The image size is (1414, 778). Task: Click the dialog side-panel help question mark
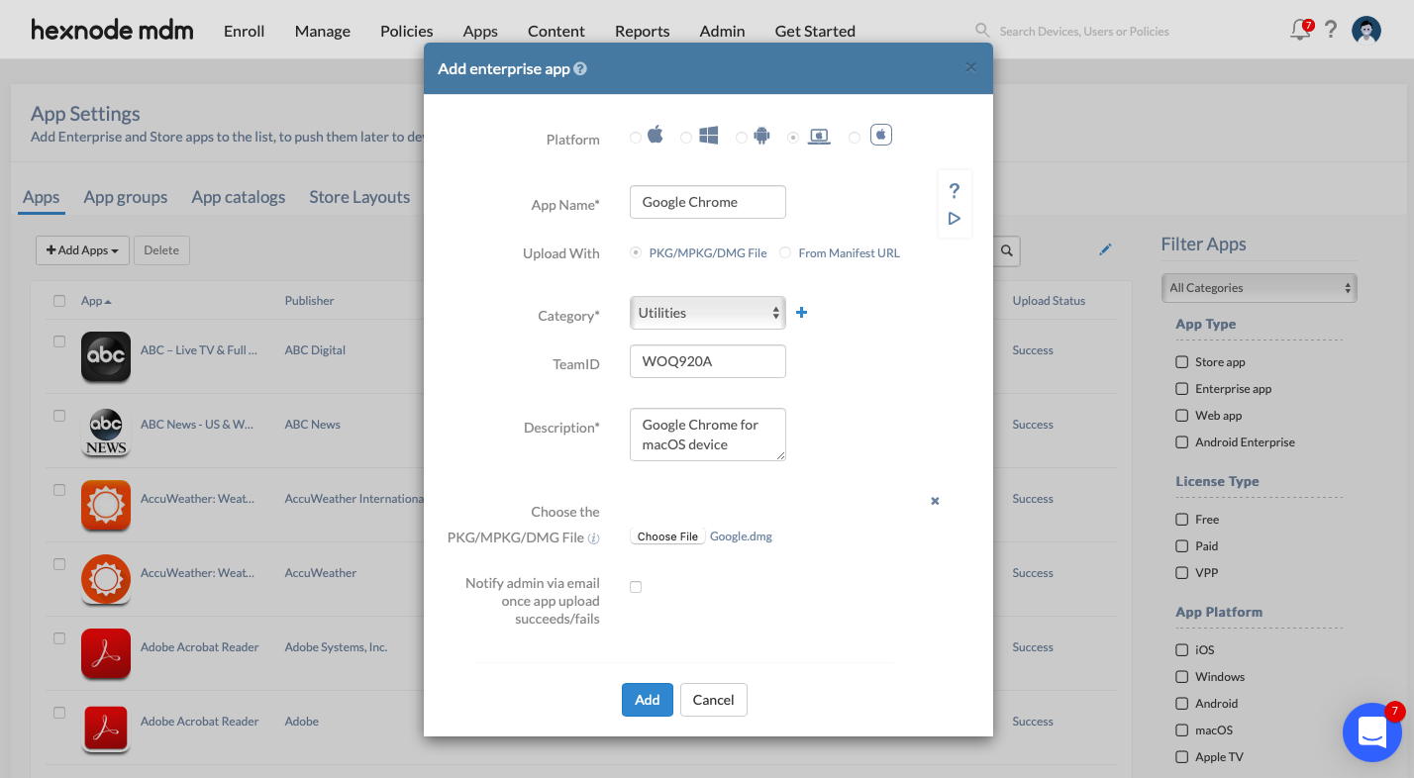(955, 191)
